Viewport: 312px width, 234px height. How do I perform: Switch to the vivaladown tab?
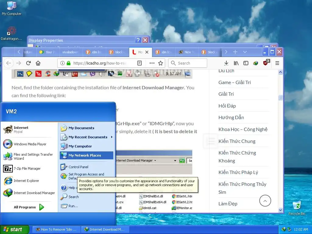pos(70,52)
